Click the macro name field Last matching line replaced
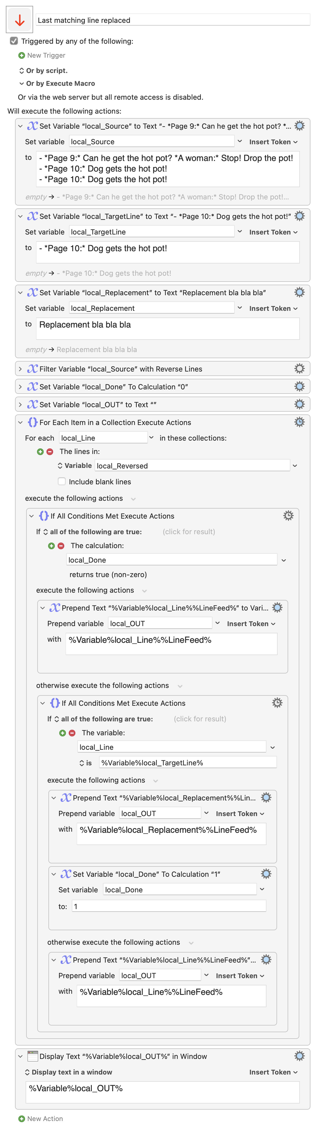Screen dimensions: 316x1128 173,20
